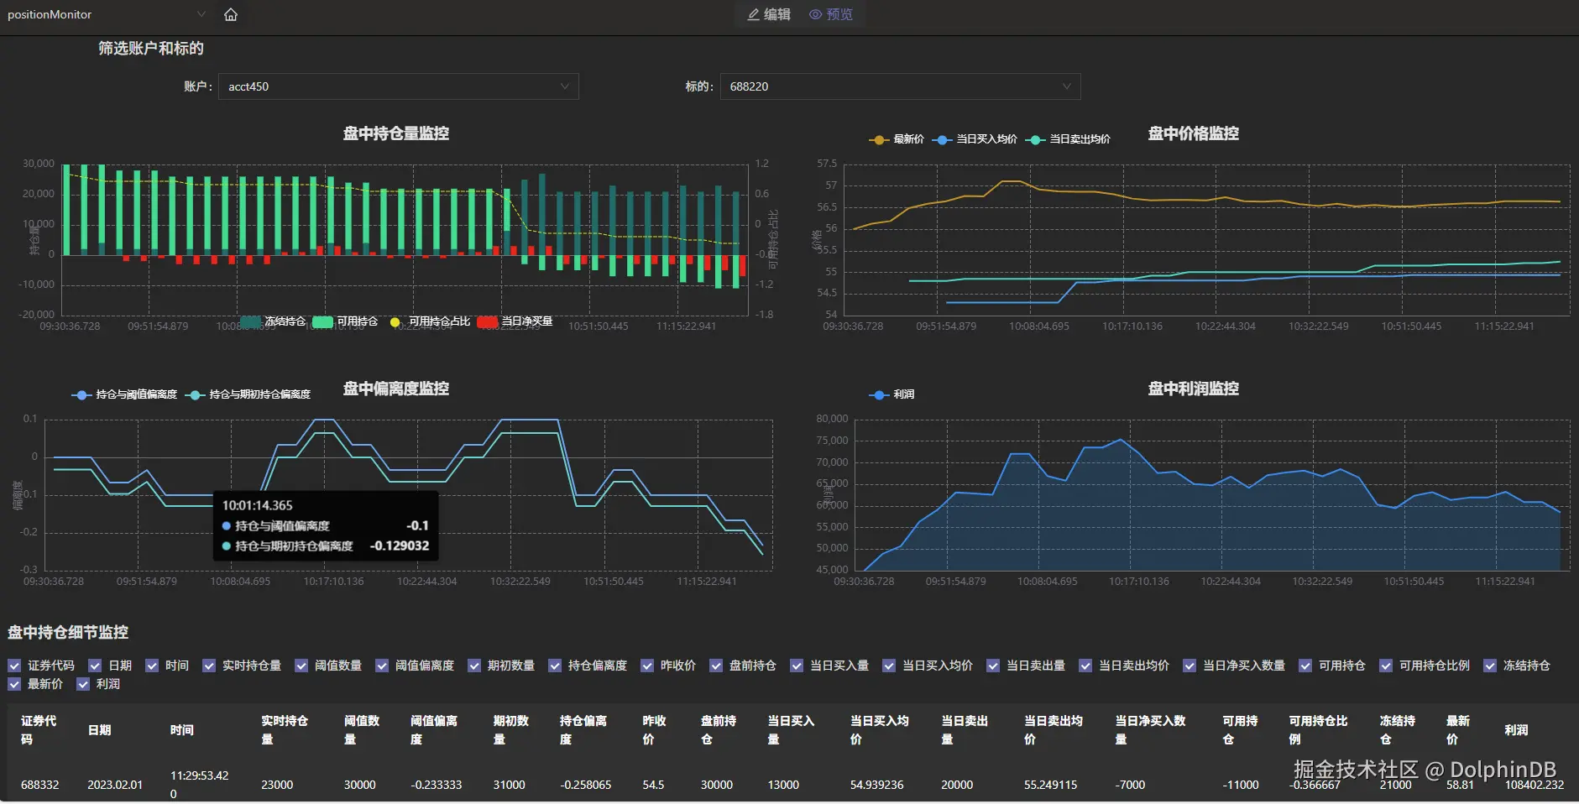Click the 最新价 column header
The width and height of the screenshot is (1579, 804).
click(x=1458, y=730)
